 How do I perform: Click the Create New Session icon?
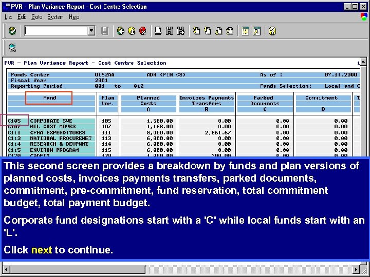coord(246,31)
